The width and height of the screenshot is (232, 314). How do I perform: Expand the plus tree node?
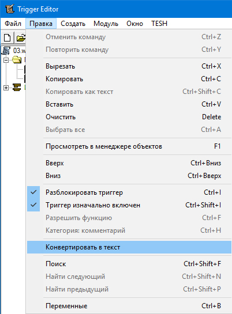[x=6, y=88]
